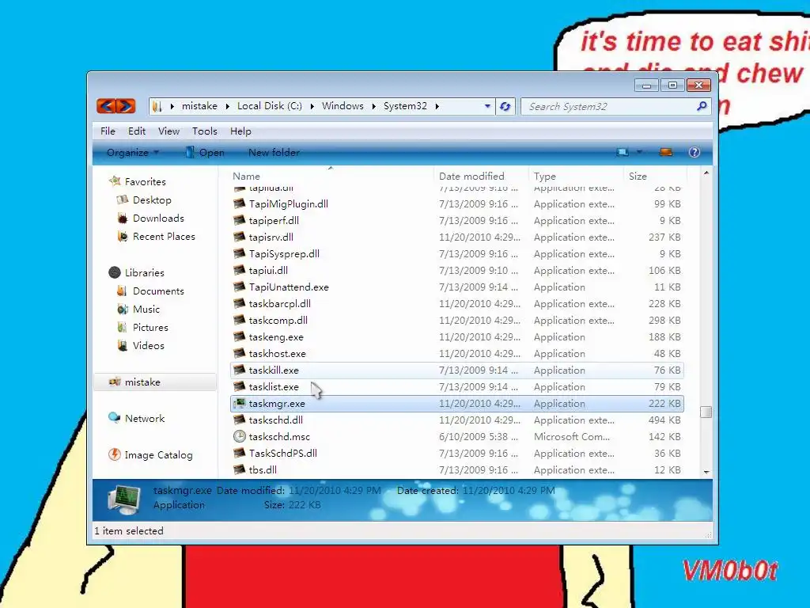
Task: Click the search magnifier icon
Action: tap(702, 106)
